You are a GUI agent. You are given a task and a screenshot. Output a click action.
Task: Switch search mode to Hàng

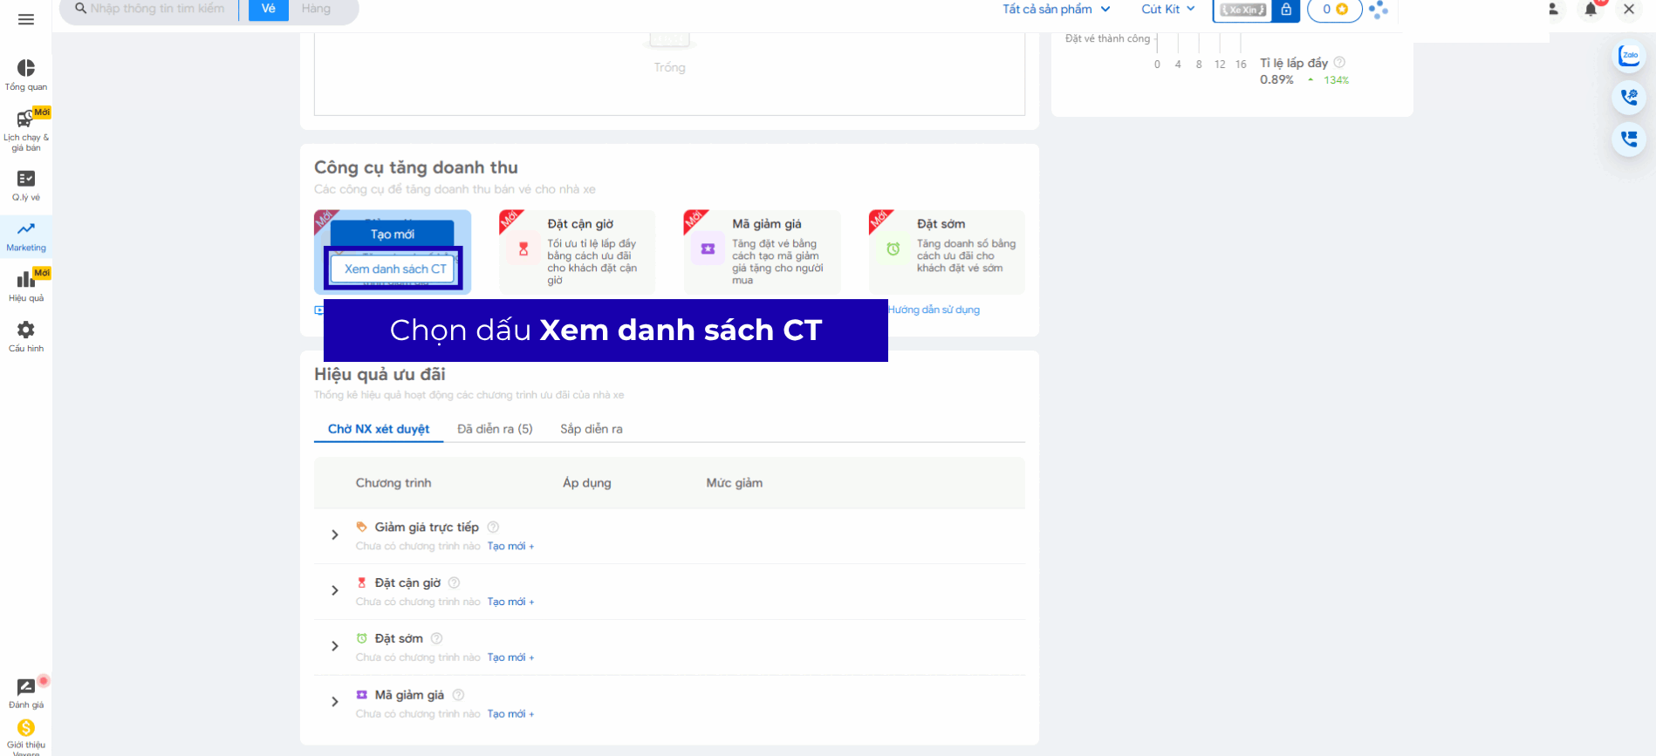pos(316,9)
